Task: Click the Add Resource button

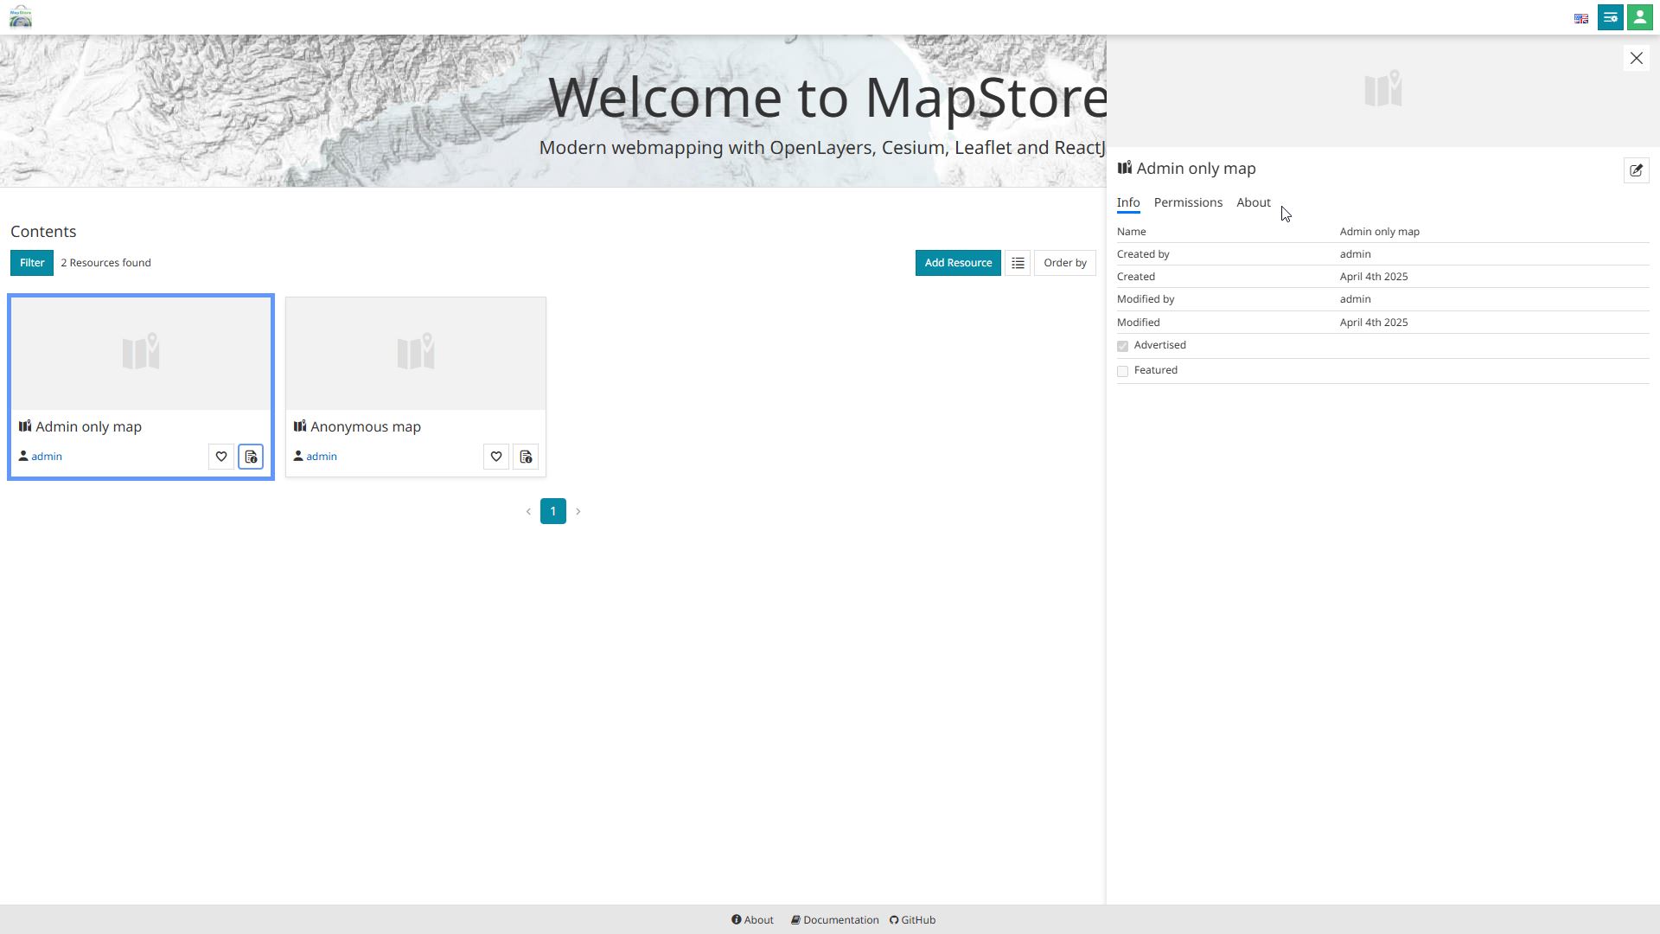Action: [x=958, y=263]
